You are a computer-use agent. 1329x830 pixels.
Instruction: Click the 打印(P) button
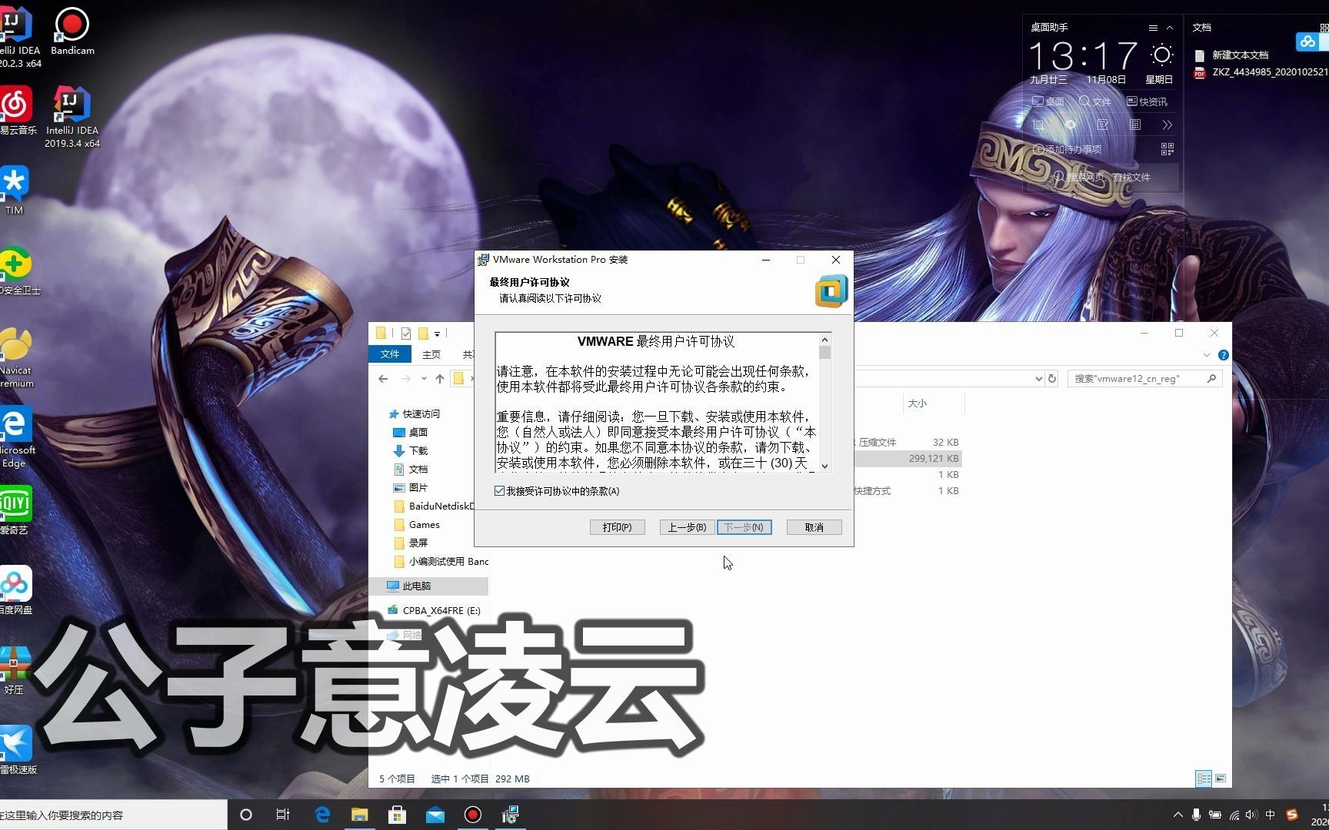[x=618, y=527]
